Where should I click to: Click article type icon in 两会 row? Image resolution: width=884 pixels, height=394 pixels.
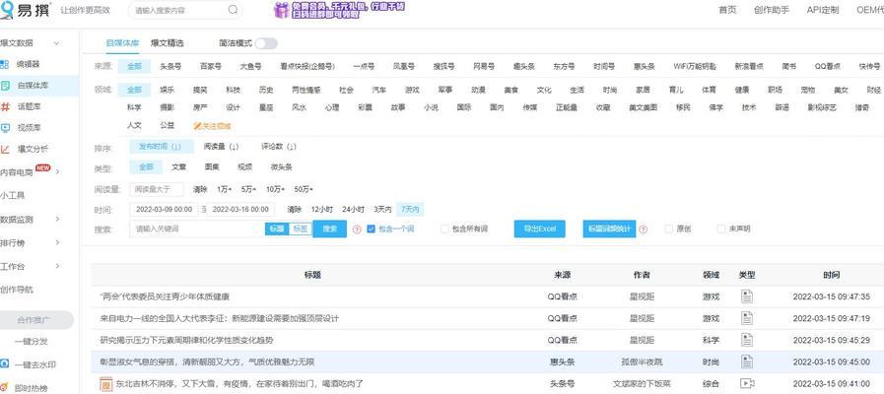(746, 296)
